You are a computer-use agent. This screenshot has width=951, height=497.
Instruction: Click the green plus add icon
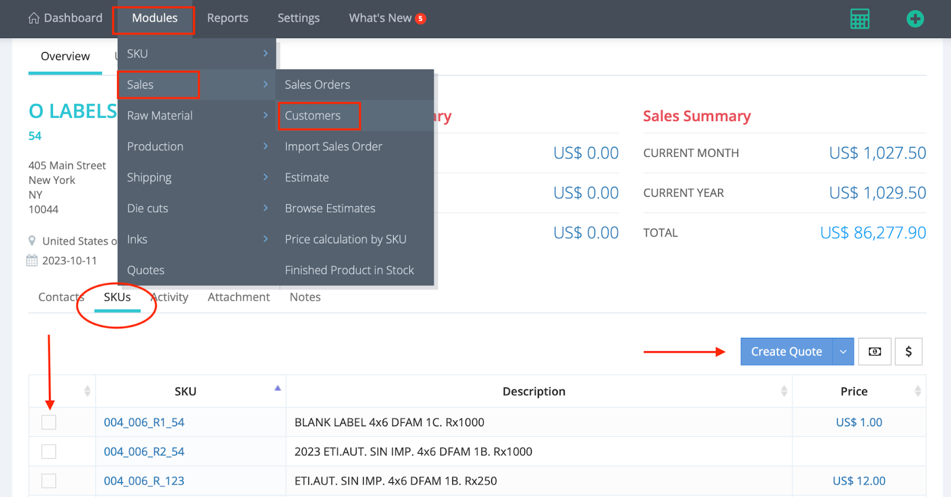coord(915,19)
